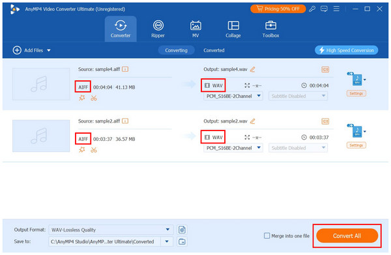This screenshot has height=255, width=391.
Task: Open the Toolbox tab
Action: click(270, 29)
